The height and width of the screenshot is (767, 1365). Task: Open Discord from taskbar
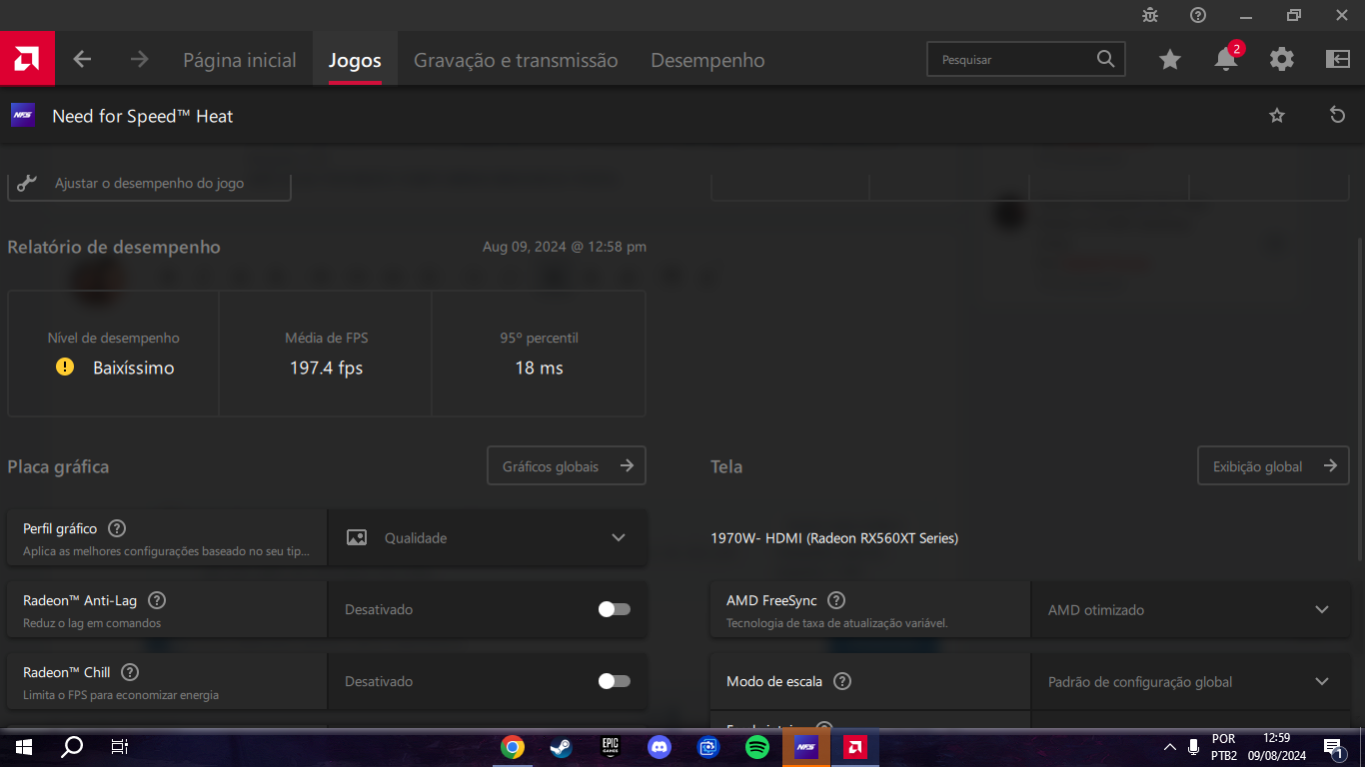pos(659,747)
